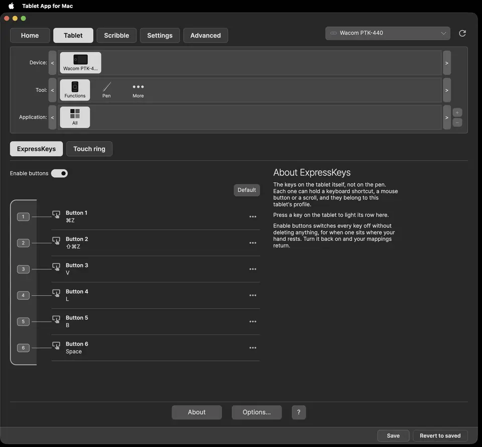
Task: Click the Button 6 assignment icon
Action: click(x=56, y=346)
